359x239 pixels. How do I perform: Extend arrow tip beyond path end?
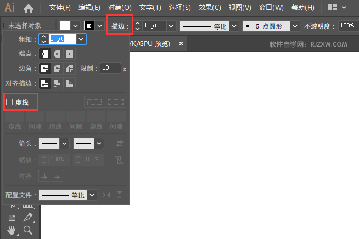[44, 176]
